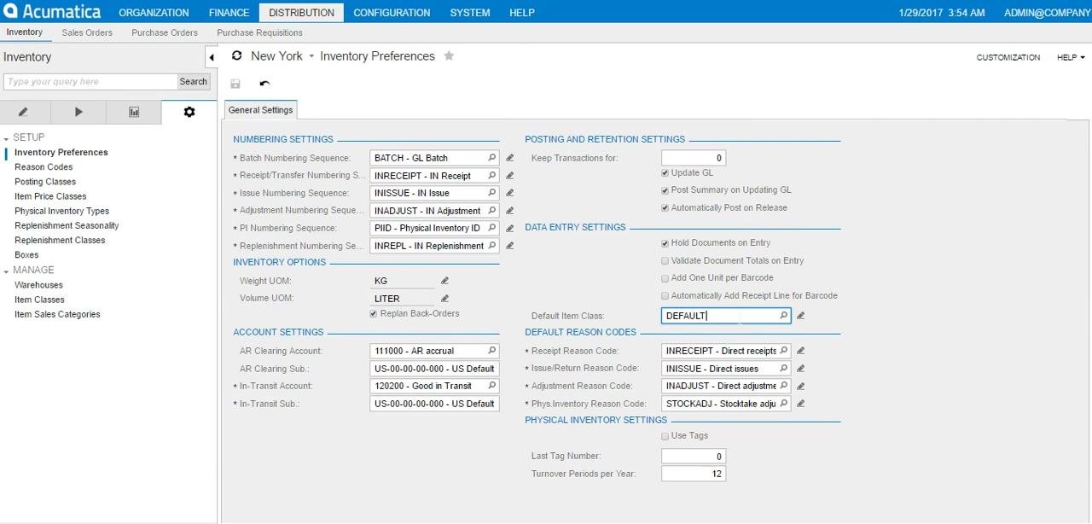This screenshot has height=524, width=1092.
Task: Toggle Automatically Post on Release checkbox
Action: [x=665, y=208]
